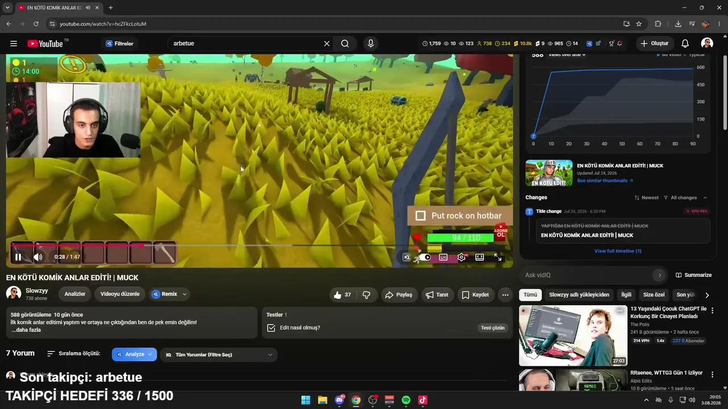Click the Filtreler button
Screen dimensions: 728x409
(119, 44)
